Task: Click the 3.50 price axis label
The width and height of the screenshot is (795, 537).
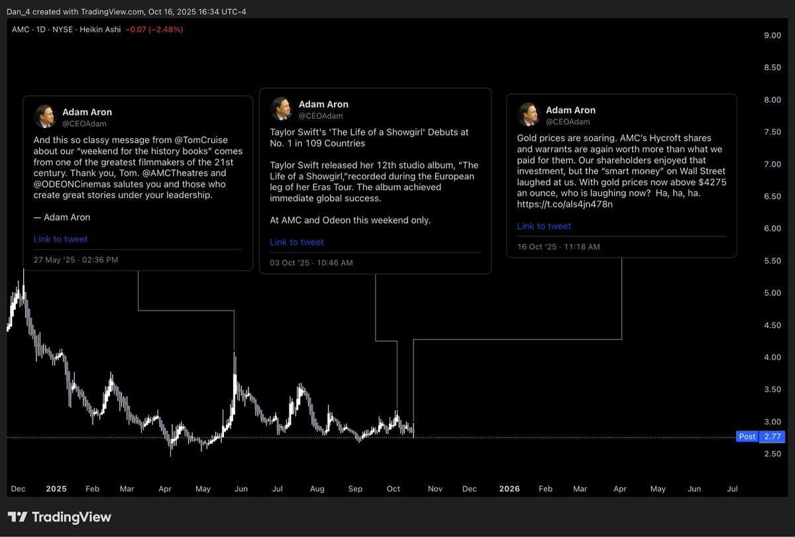Action: coord(772,390)
